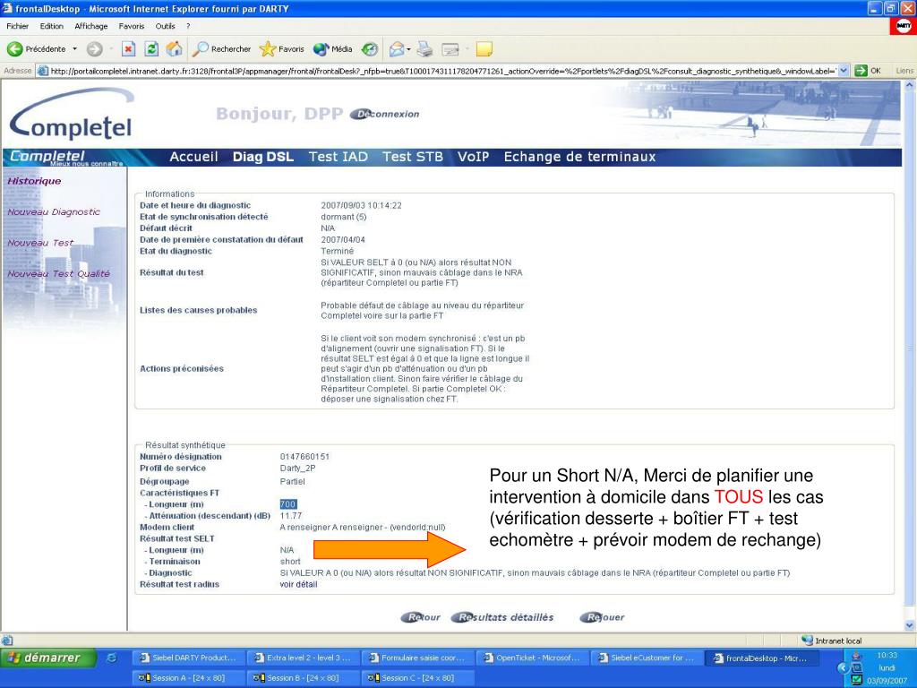
Task: Click the system tray clock 10:33
Action: [x=887, y=655]
